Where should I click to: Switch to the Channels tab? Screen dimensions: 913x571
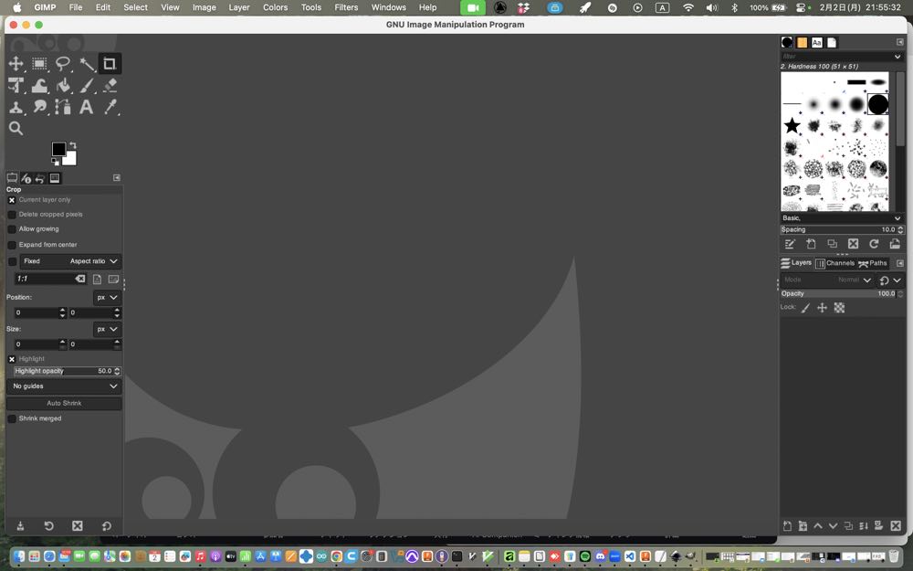tap(835, 263)
